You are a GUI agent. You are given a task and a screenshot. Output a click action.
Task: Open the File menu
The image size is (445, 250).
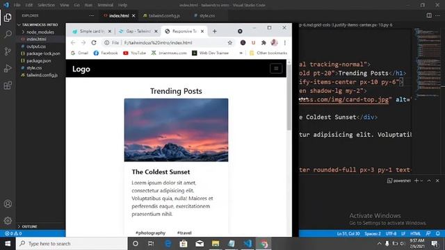(x=17, y=5)
